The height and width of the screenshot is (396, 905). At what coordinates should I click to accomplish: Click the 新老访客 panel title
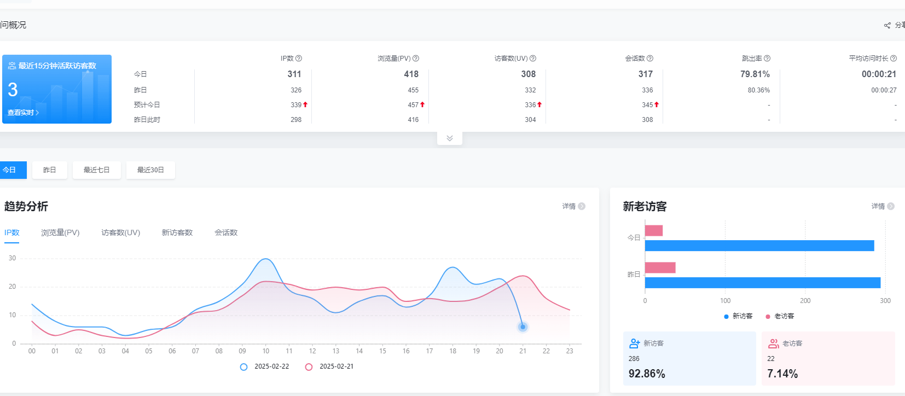pos(645,207)
